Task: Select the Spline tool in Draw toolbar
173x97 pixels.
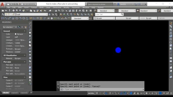Action: coord(30,48)
